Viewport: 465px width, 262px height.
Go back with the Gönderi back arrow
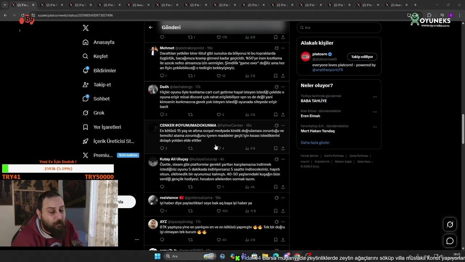150,27
